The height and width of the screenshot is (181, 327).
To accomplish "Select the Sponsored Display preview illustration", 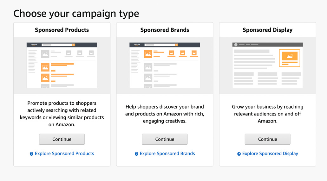I will point(268,65).
